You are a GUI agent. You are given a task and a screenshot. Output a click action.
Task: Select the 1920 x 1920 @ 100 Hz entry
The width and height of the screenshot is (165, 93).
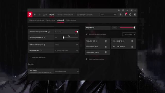(x=97, y=52)
